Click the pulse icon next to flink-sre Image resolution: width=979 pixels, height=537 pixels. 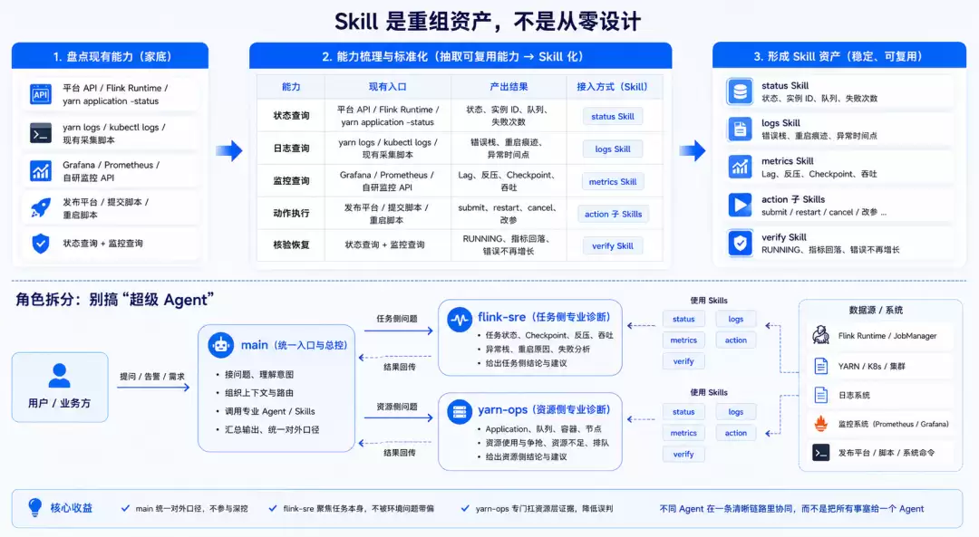coord(460,320)
